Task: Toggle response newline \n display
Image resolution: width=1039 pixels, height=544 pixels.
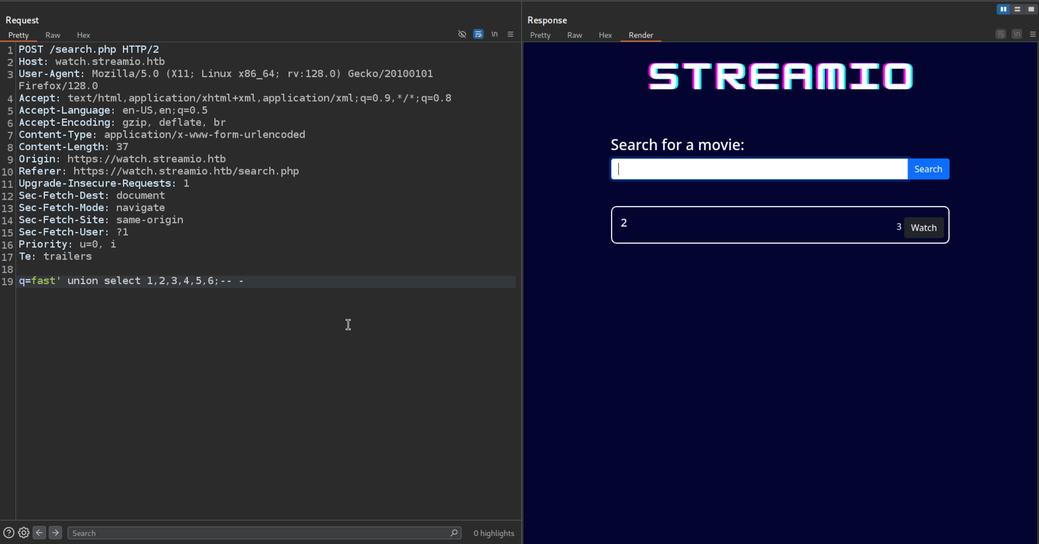Action: click(x=1017, y=34)
